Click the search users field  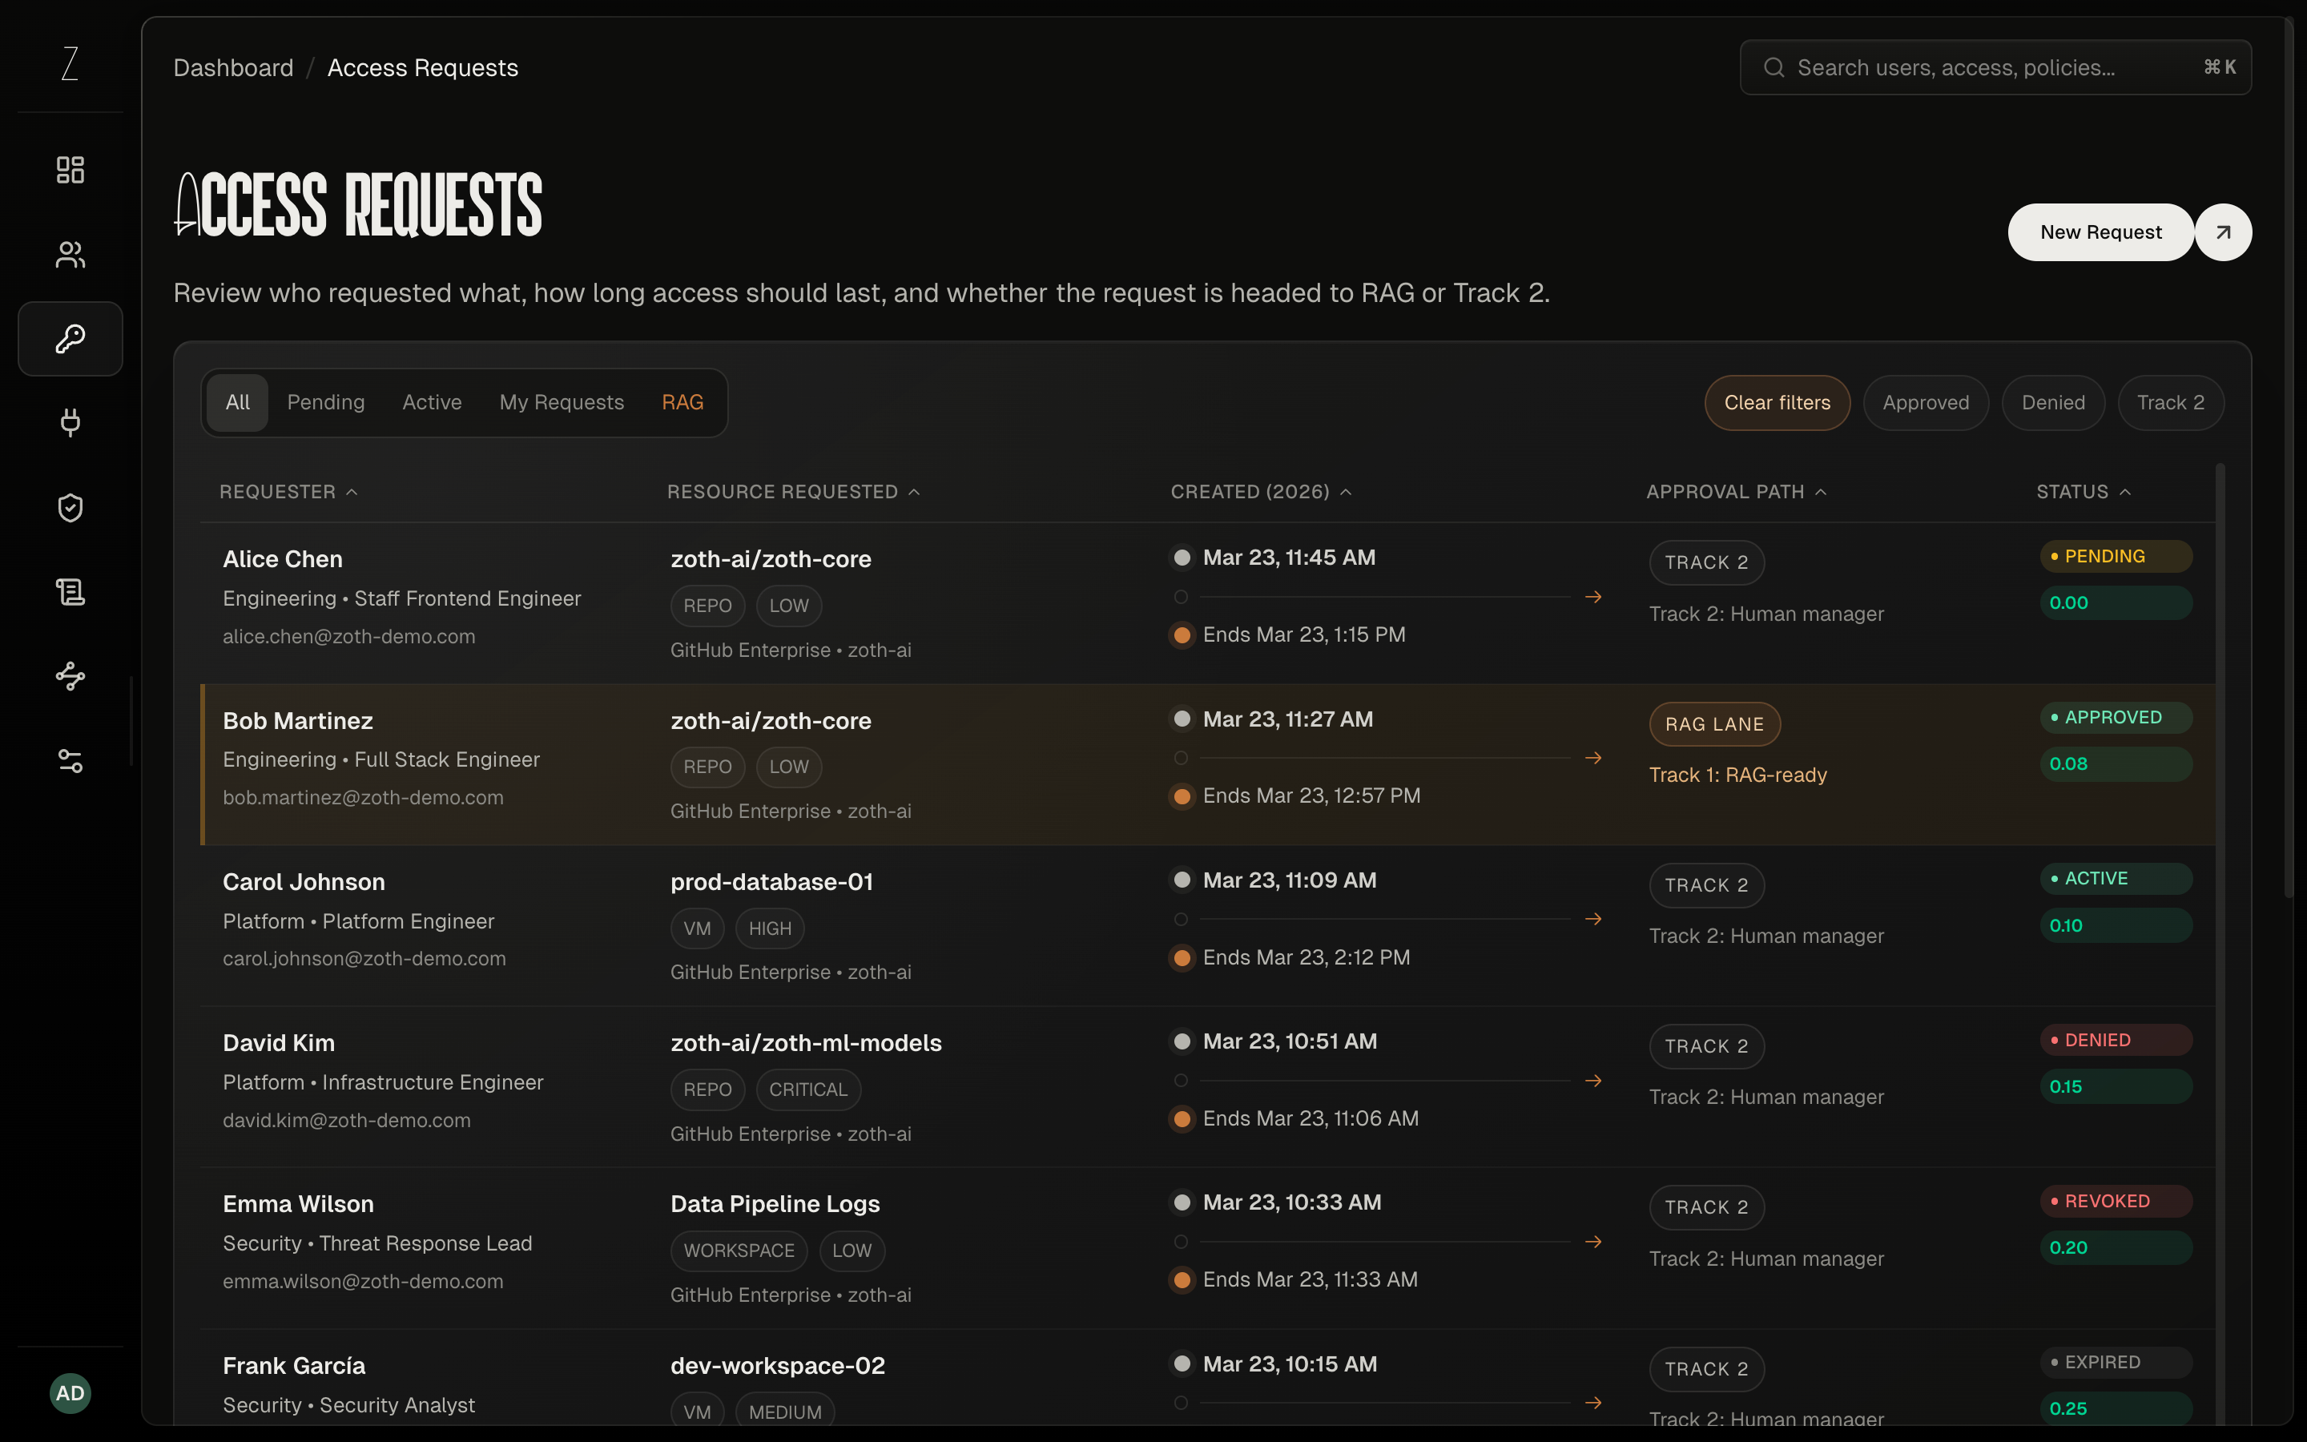click(1992, 66)
